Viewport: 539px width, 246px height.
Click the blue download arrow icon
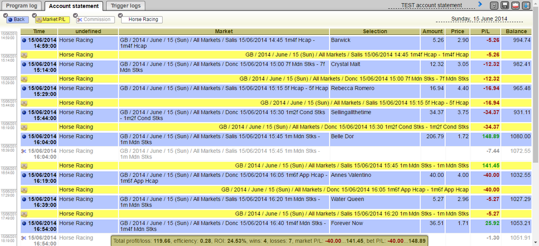pyautogui.click(x=526, y=5)
